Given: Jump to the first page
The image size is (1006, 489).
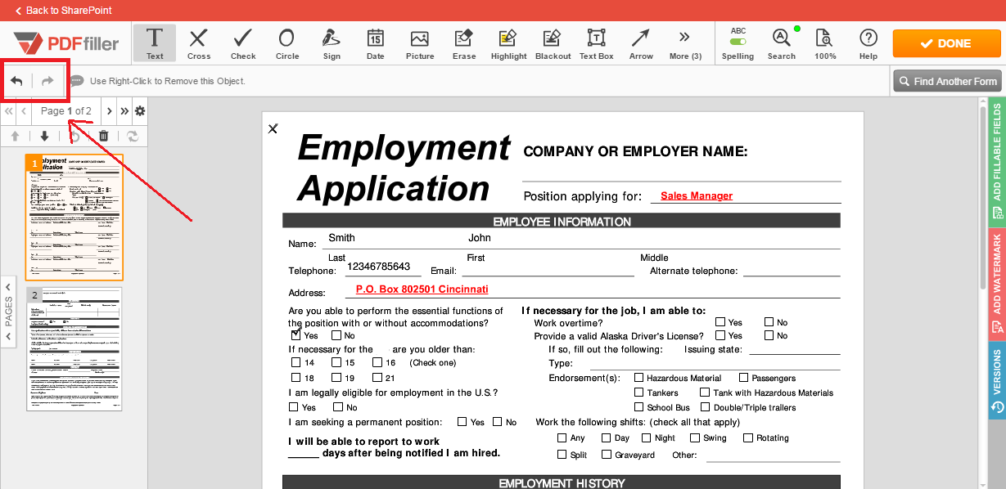Looking at the screenshot, I should click(x=8, y=111).
